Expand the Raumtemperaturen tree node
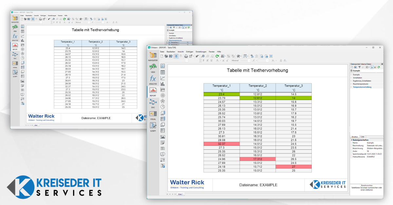The image size is (393, 205). [x=352, y=84]
